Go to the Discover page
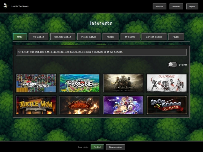Image resolution: width=203 pixels, height=152 pixels. click(176, 6)
